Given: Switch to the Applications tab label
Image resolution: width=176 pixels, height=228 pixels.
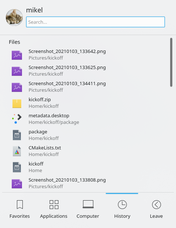Looking at the screenshot, I should pos(54,216).
